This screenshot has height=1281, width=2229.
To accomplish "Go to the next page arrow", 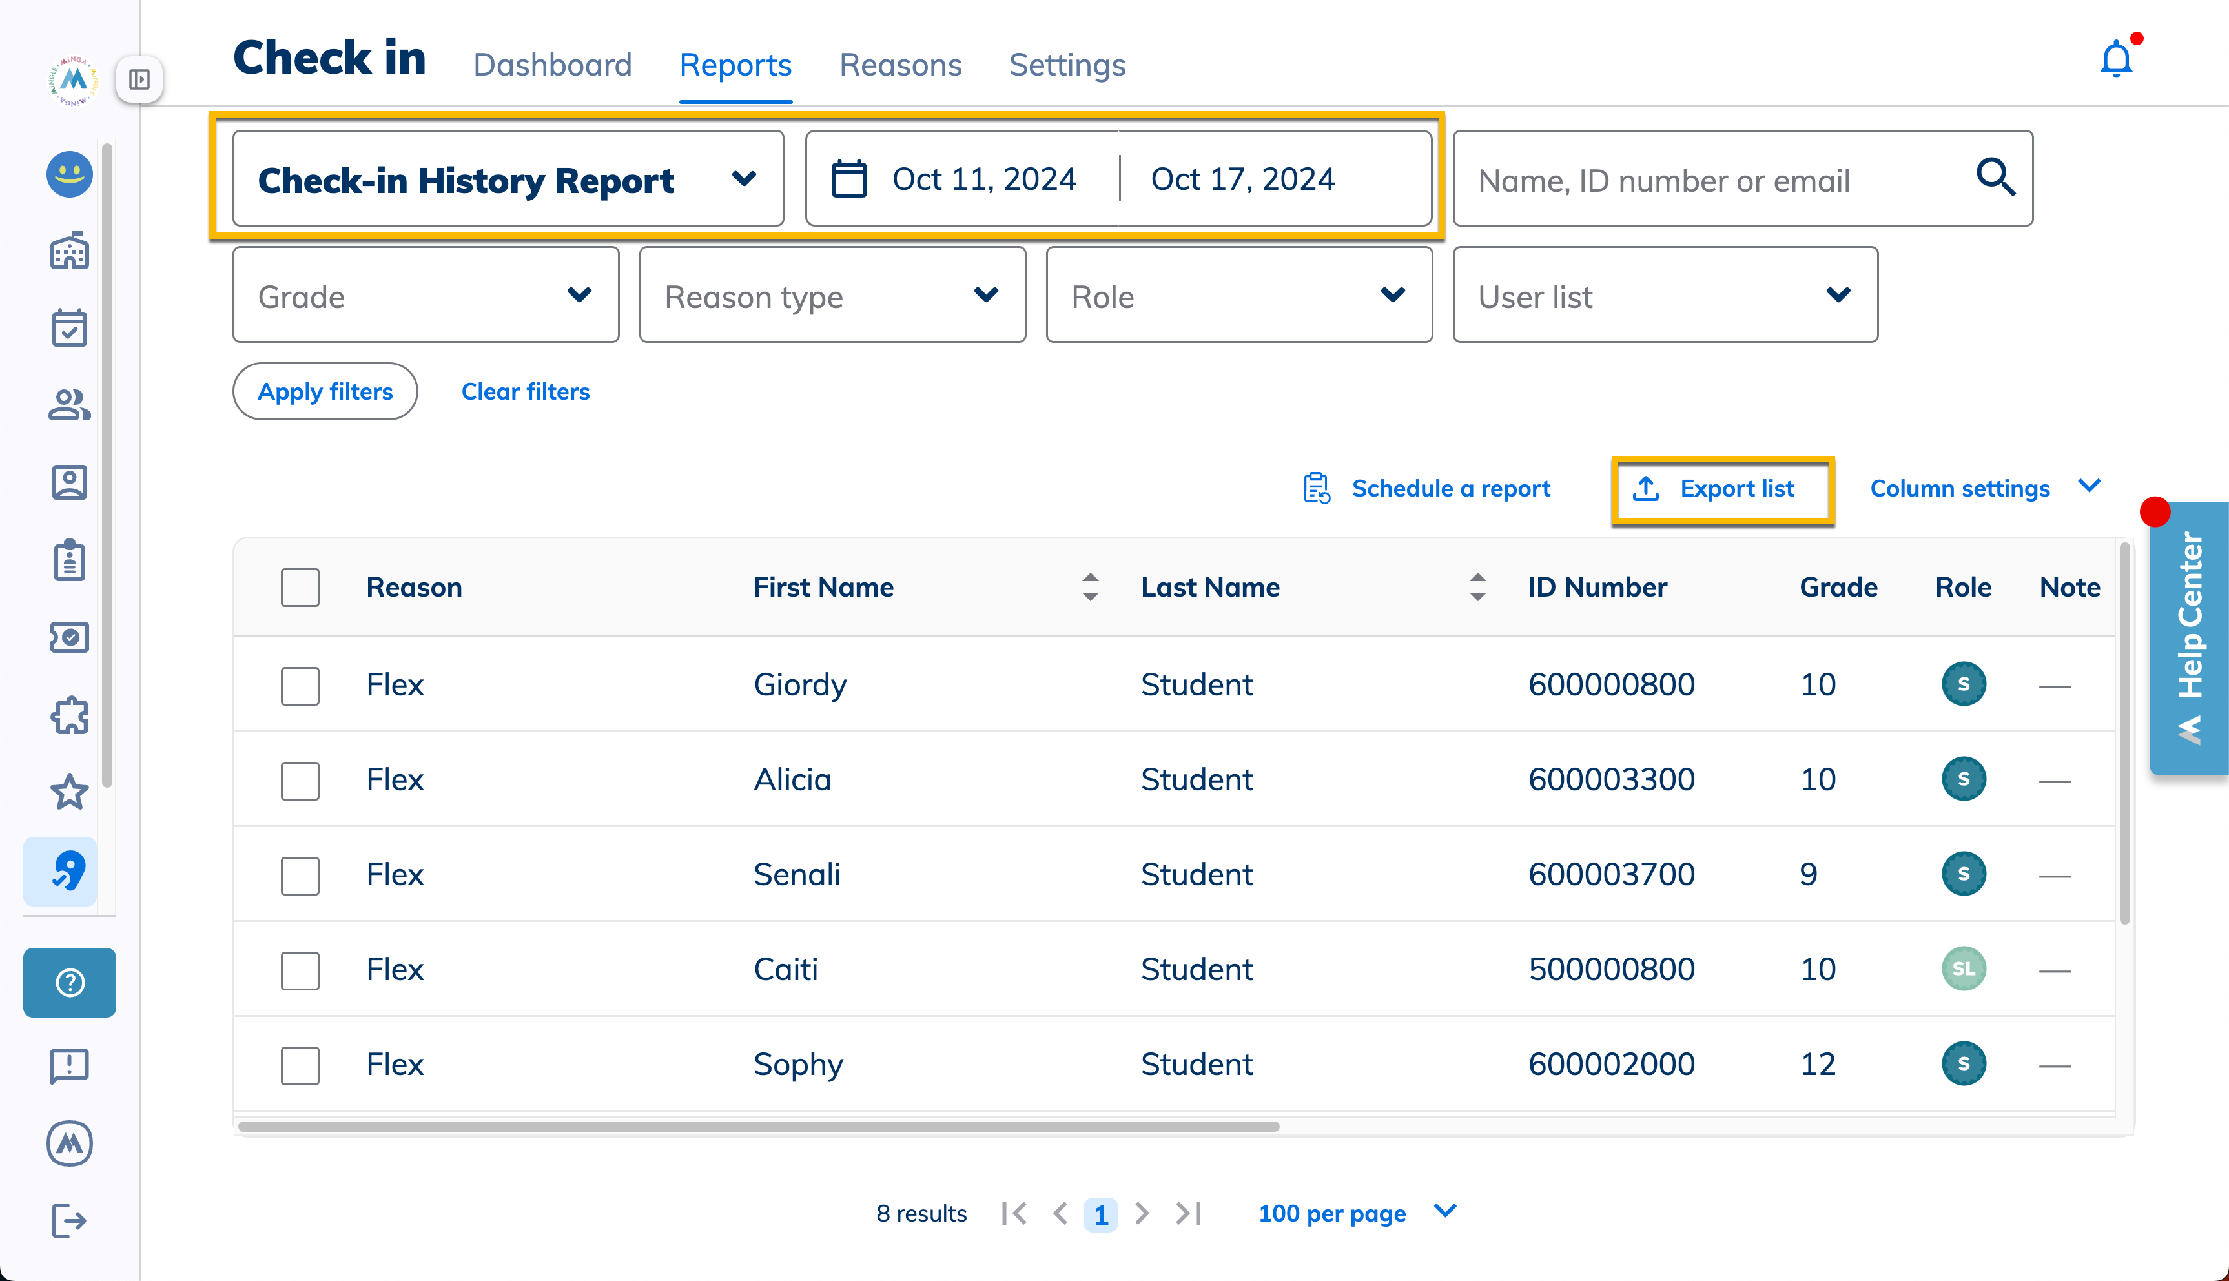I will point(1142,1213).
